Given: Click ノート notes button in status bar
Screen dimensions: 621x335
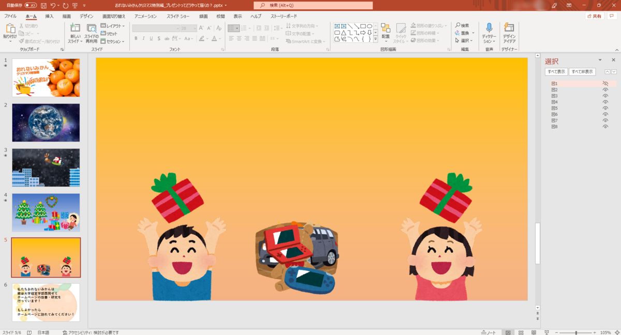Looking at the screenshot, I should (489, 332).
